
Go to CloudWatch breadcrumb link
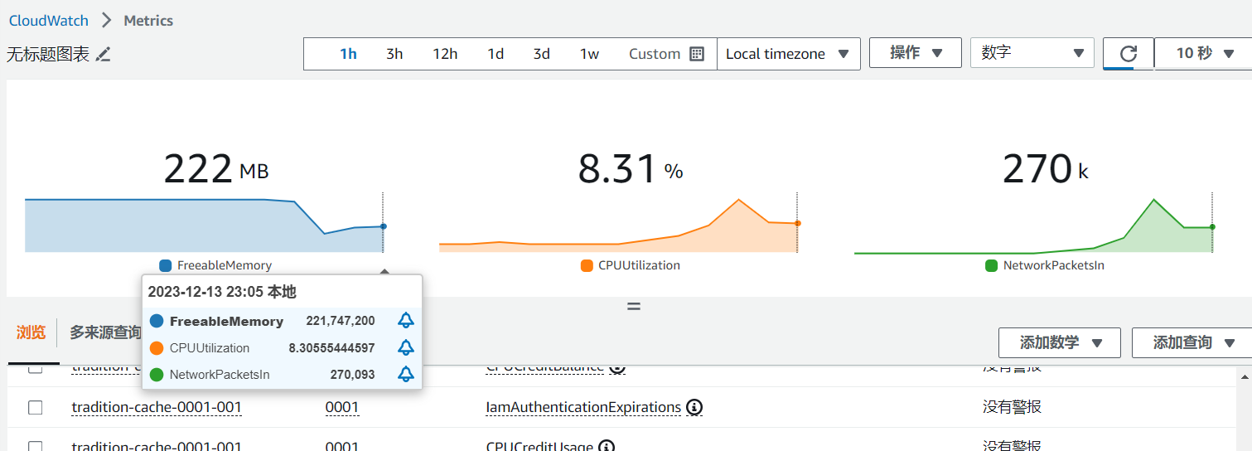(x=49, y=21)
